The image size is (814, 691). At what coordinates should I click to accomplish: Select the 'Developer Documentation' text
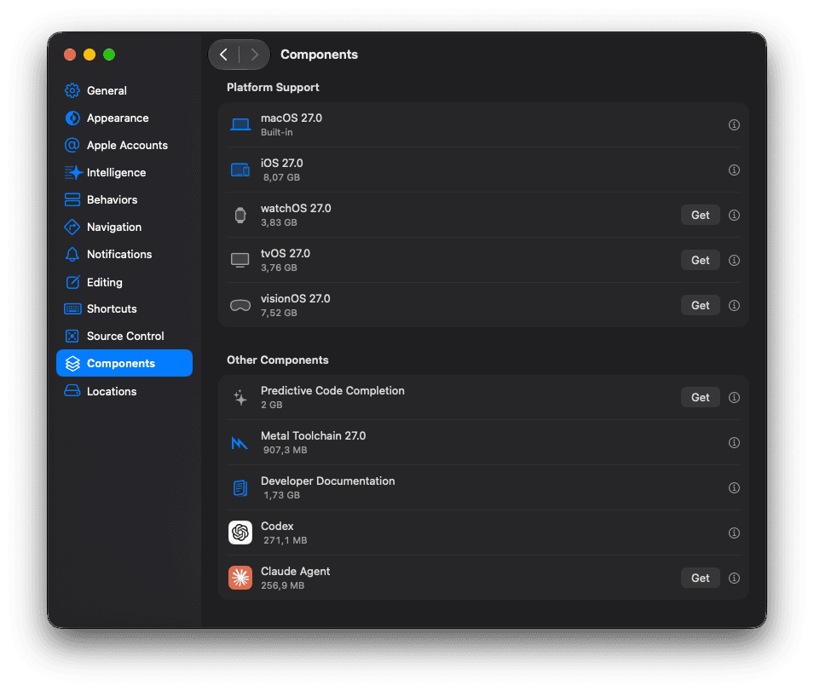327,481
